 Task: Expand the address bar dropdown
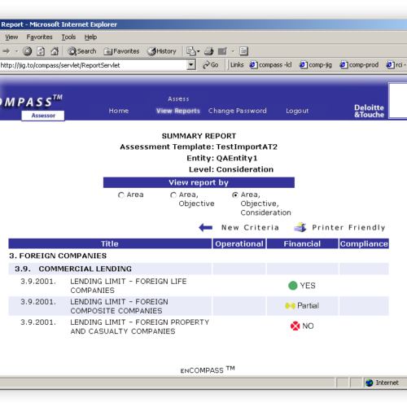191,65
